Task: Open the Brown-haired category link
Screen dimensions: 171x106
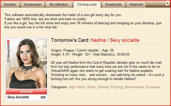Action: point(134,87)
